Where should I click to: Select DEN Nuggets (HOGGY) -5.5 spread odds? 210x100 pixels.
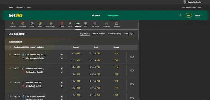pos(76,60)
